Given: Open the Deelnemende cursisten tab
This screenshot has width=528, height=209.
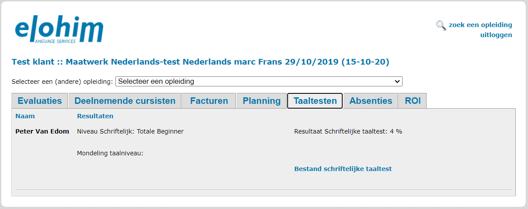Looking at the screenshot, I should [x=125, y=101].
